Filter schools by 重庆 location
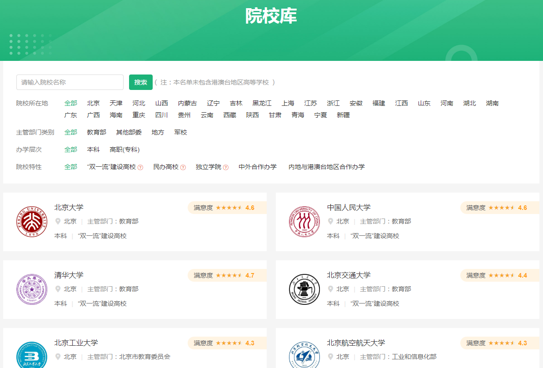The width and height of the screenshot is (543, 368). coord(139,115)
